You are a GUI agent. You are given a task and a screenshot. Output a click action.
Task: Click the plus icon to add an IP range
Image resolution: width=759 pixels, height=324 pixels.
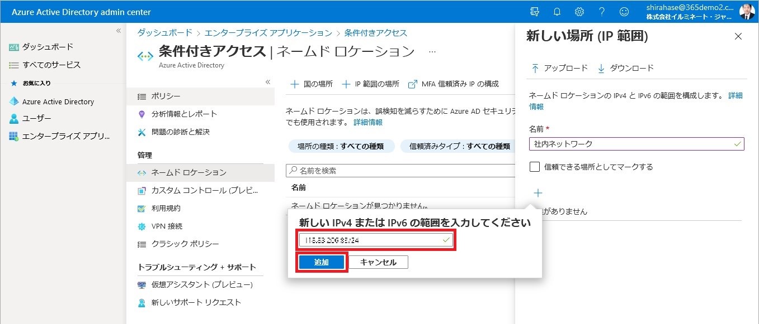[538, 193]
